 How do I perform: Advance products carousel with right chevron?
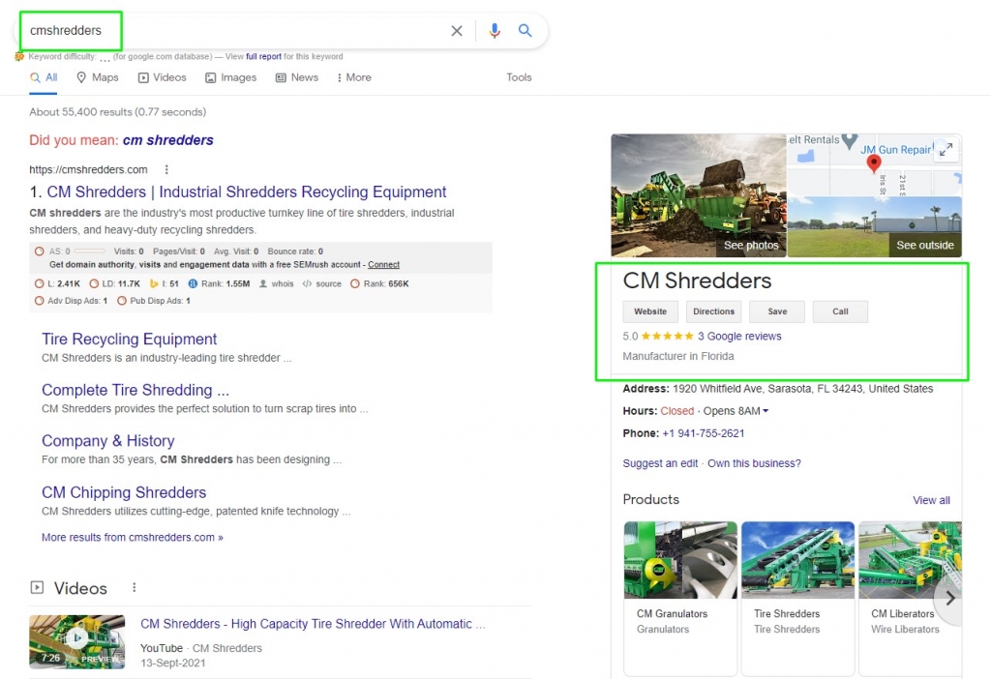click(950, 599)
